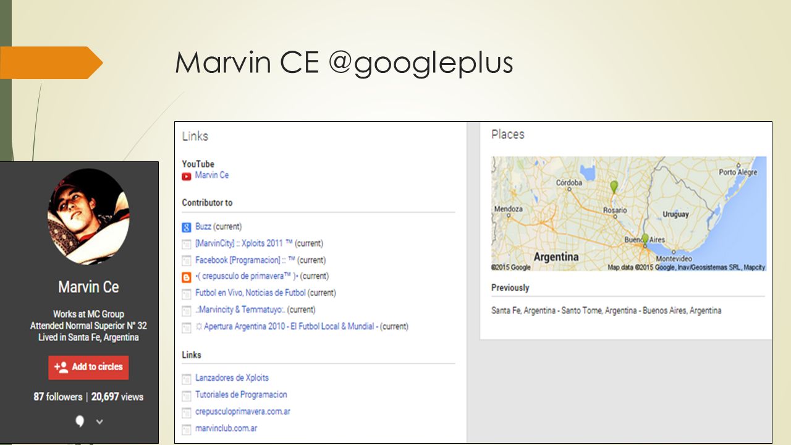
Task: Click the page icon beside Futbol en Vivo
Action: 187,294
